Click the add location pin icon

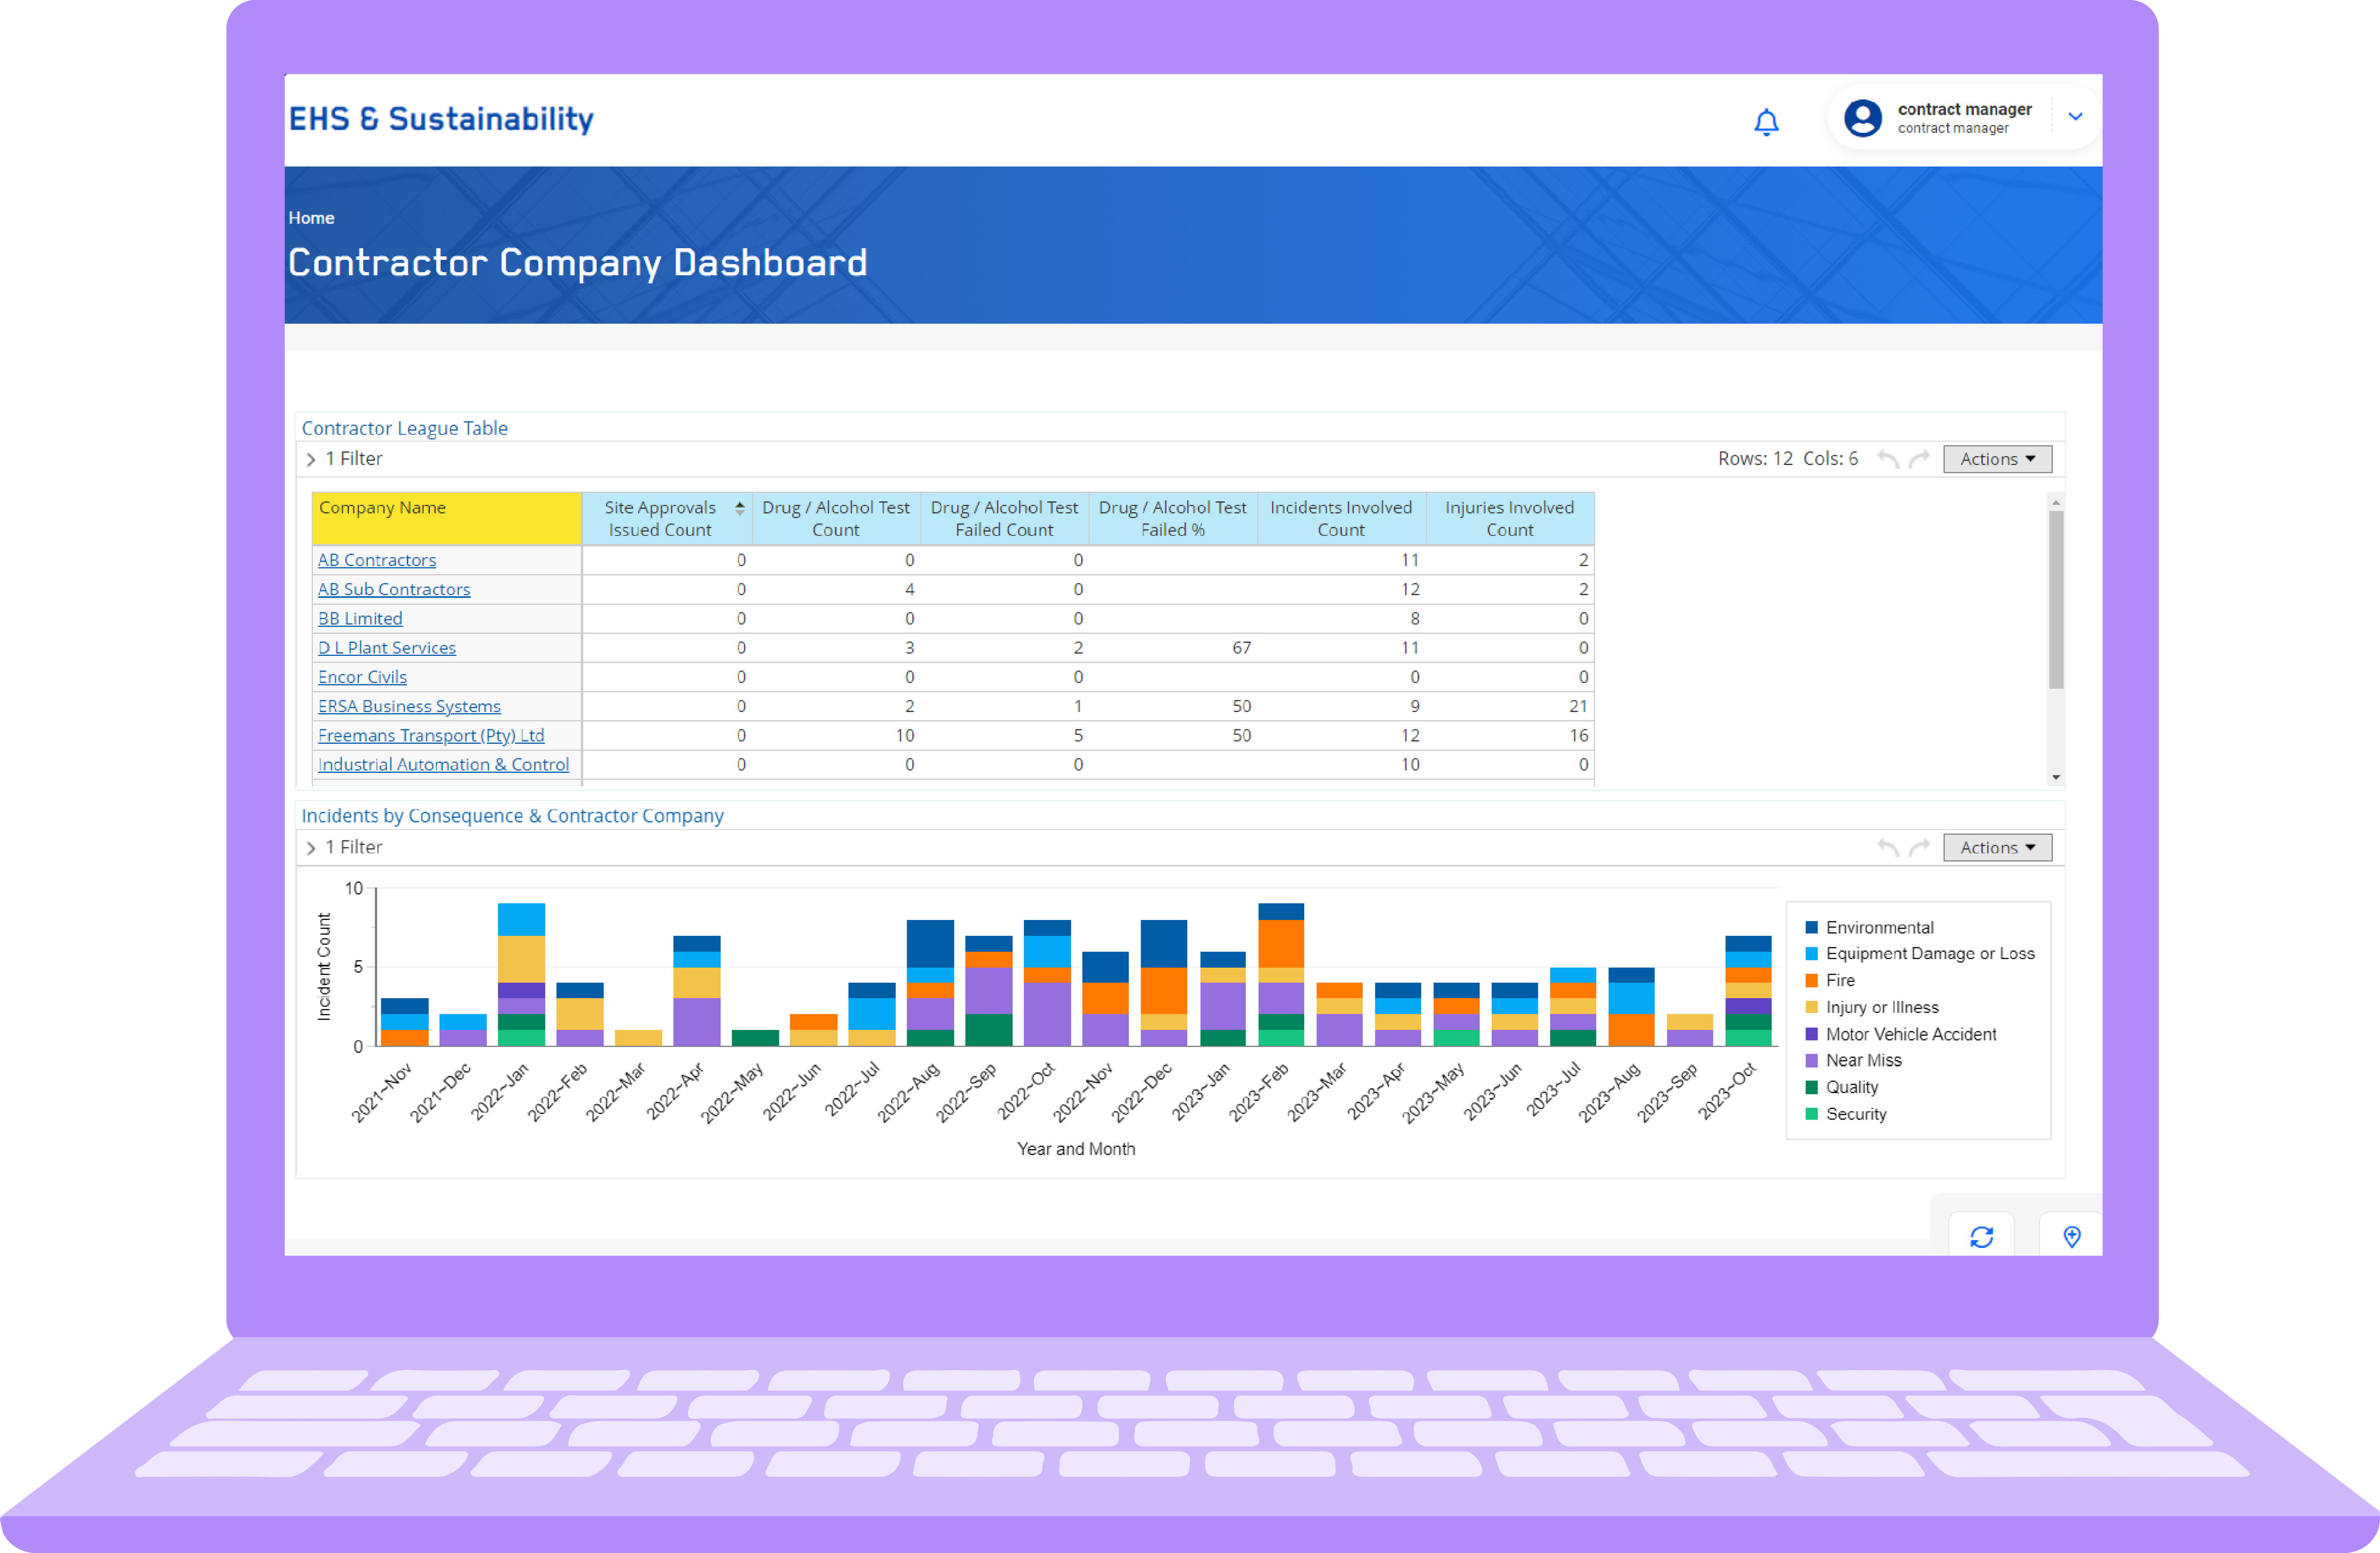click(2071, 1236)
